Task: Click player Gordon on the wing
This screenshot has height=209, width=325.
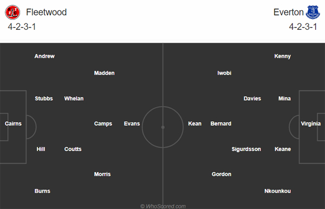Action: point(222,174)
